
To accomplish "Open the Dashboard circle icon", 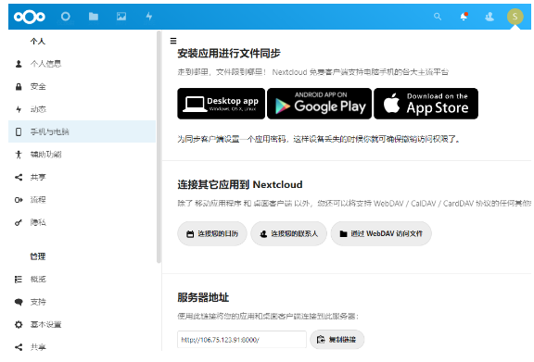I will click(66, 17).
